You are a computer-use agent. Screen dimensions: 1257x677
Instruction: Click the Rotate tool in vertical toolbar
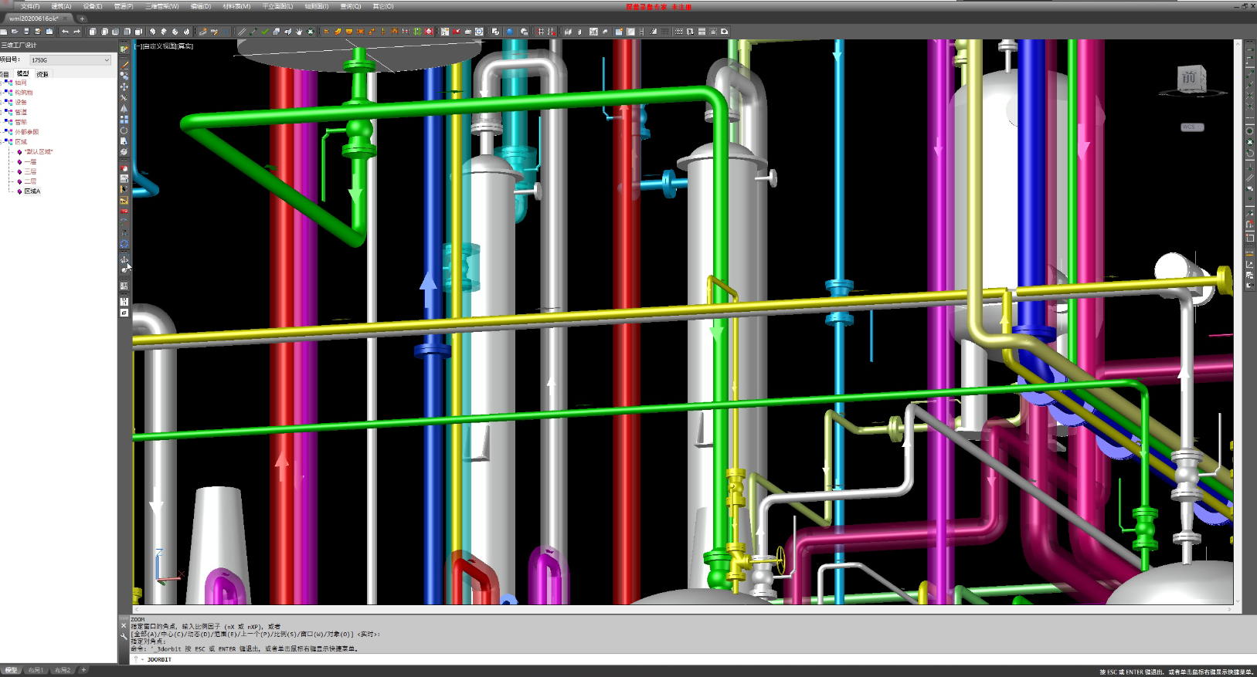tap(124, 130)
